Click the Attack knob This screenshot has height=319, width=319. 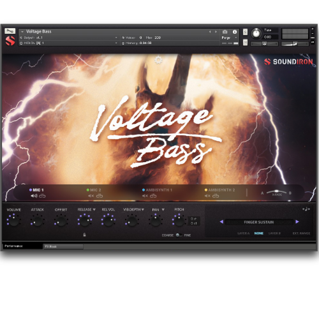[38, 221]
